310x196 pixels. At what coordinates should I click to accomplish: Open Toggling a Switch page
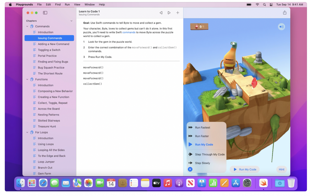49,50
